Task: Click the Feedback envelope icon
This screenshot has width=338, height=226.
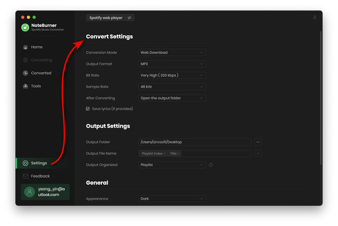Action: (x=26, y=176)
